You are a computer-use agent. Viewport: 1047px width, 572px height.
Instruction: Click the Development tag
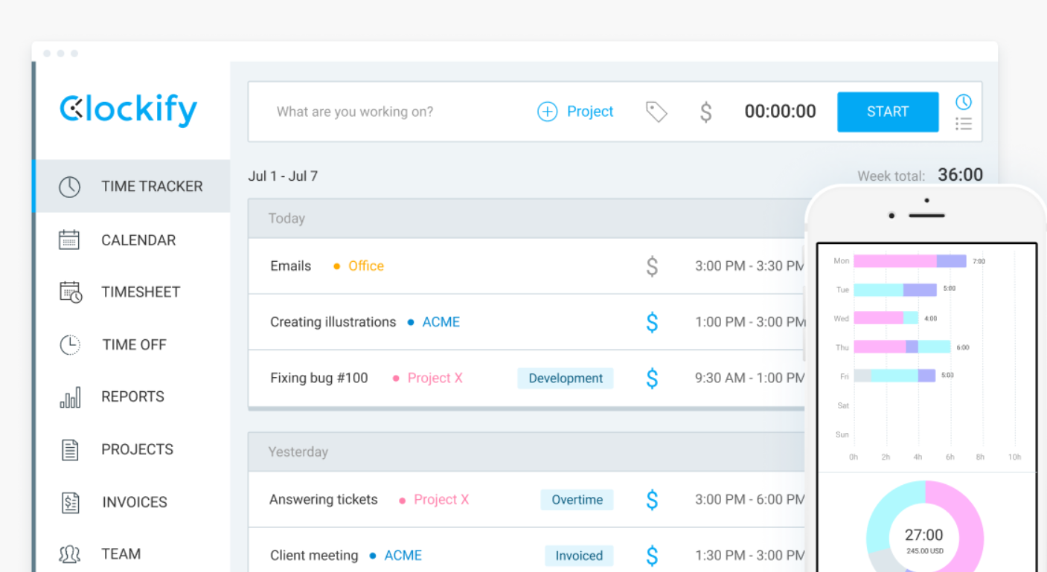pos(566,378)
